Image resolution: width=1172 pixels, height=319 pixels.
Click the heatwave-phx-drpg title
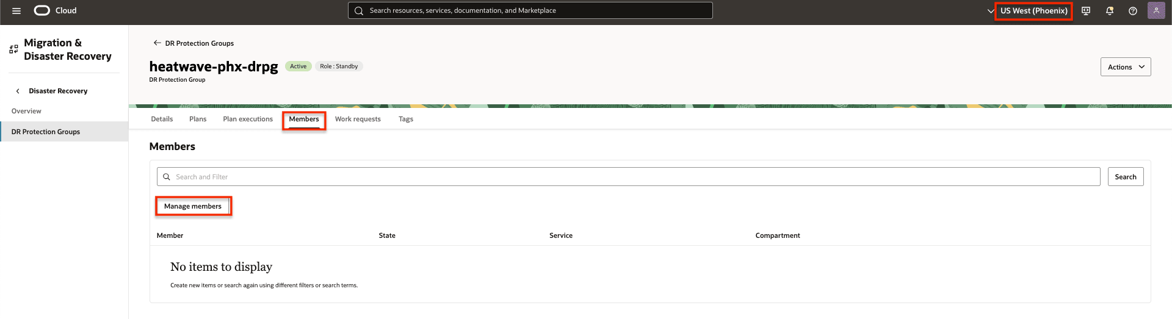click(x=214, y=66)
